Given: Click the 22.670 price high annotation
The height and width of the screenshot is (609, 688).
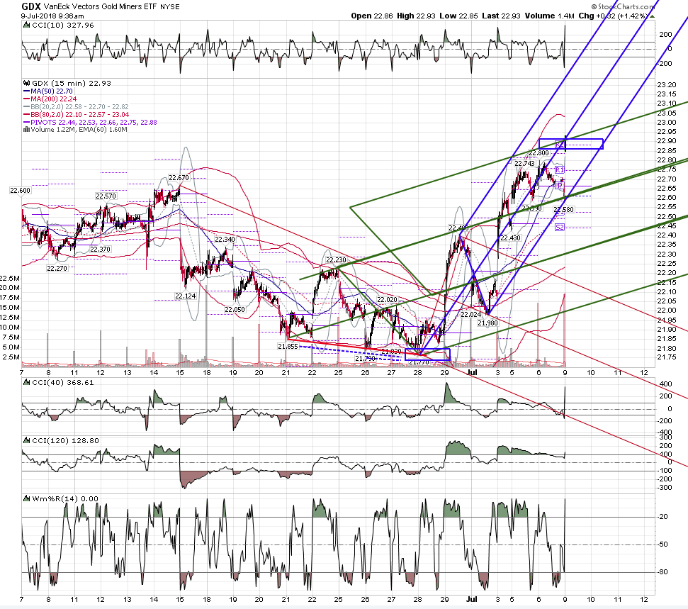Looking at the screenshot, I should coord(179,178).
